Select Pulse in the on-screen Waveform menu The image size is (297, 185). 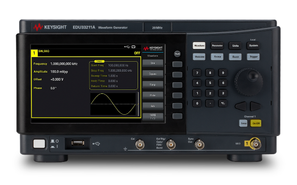[x=153, y=95]
